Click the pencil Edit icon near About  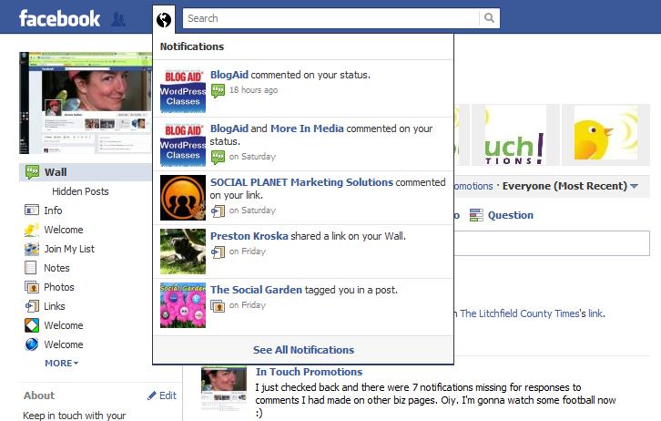pos(152,395)
